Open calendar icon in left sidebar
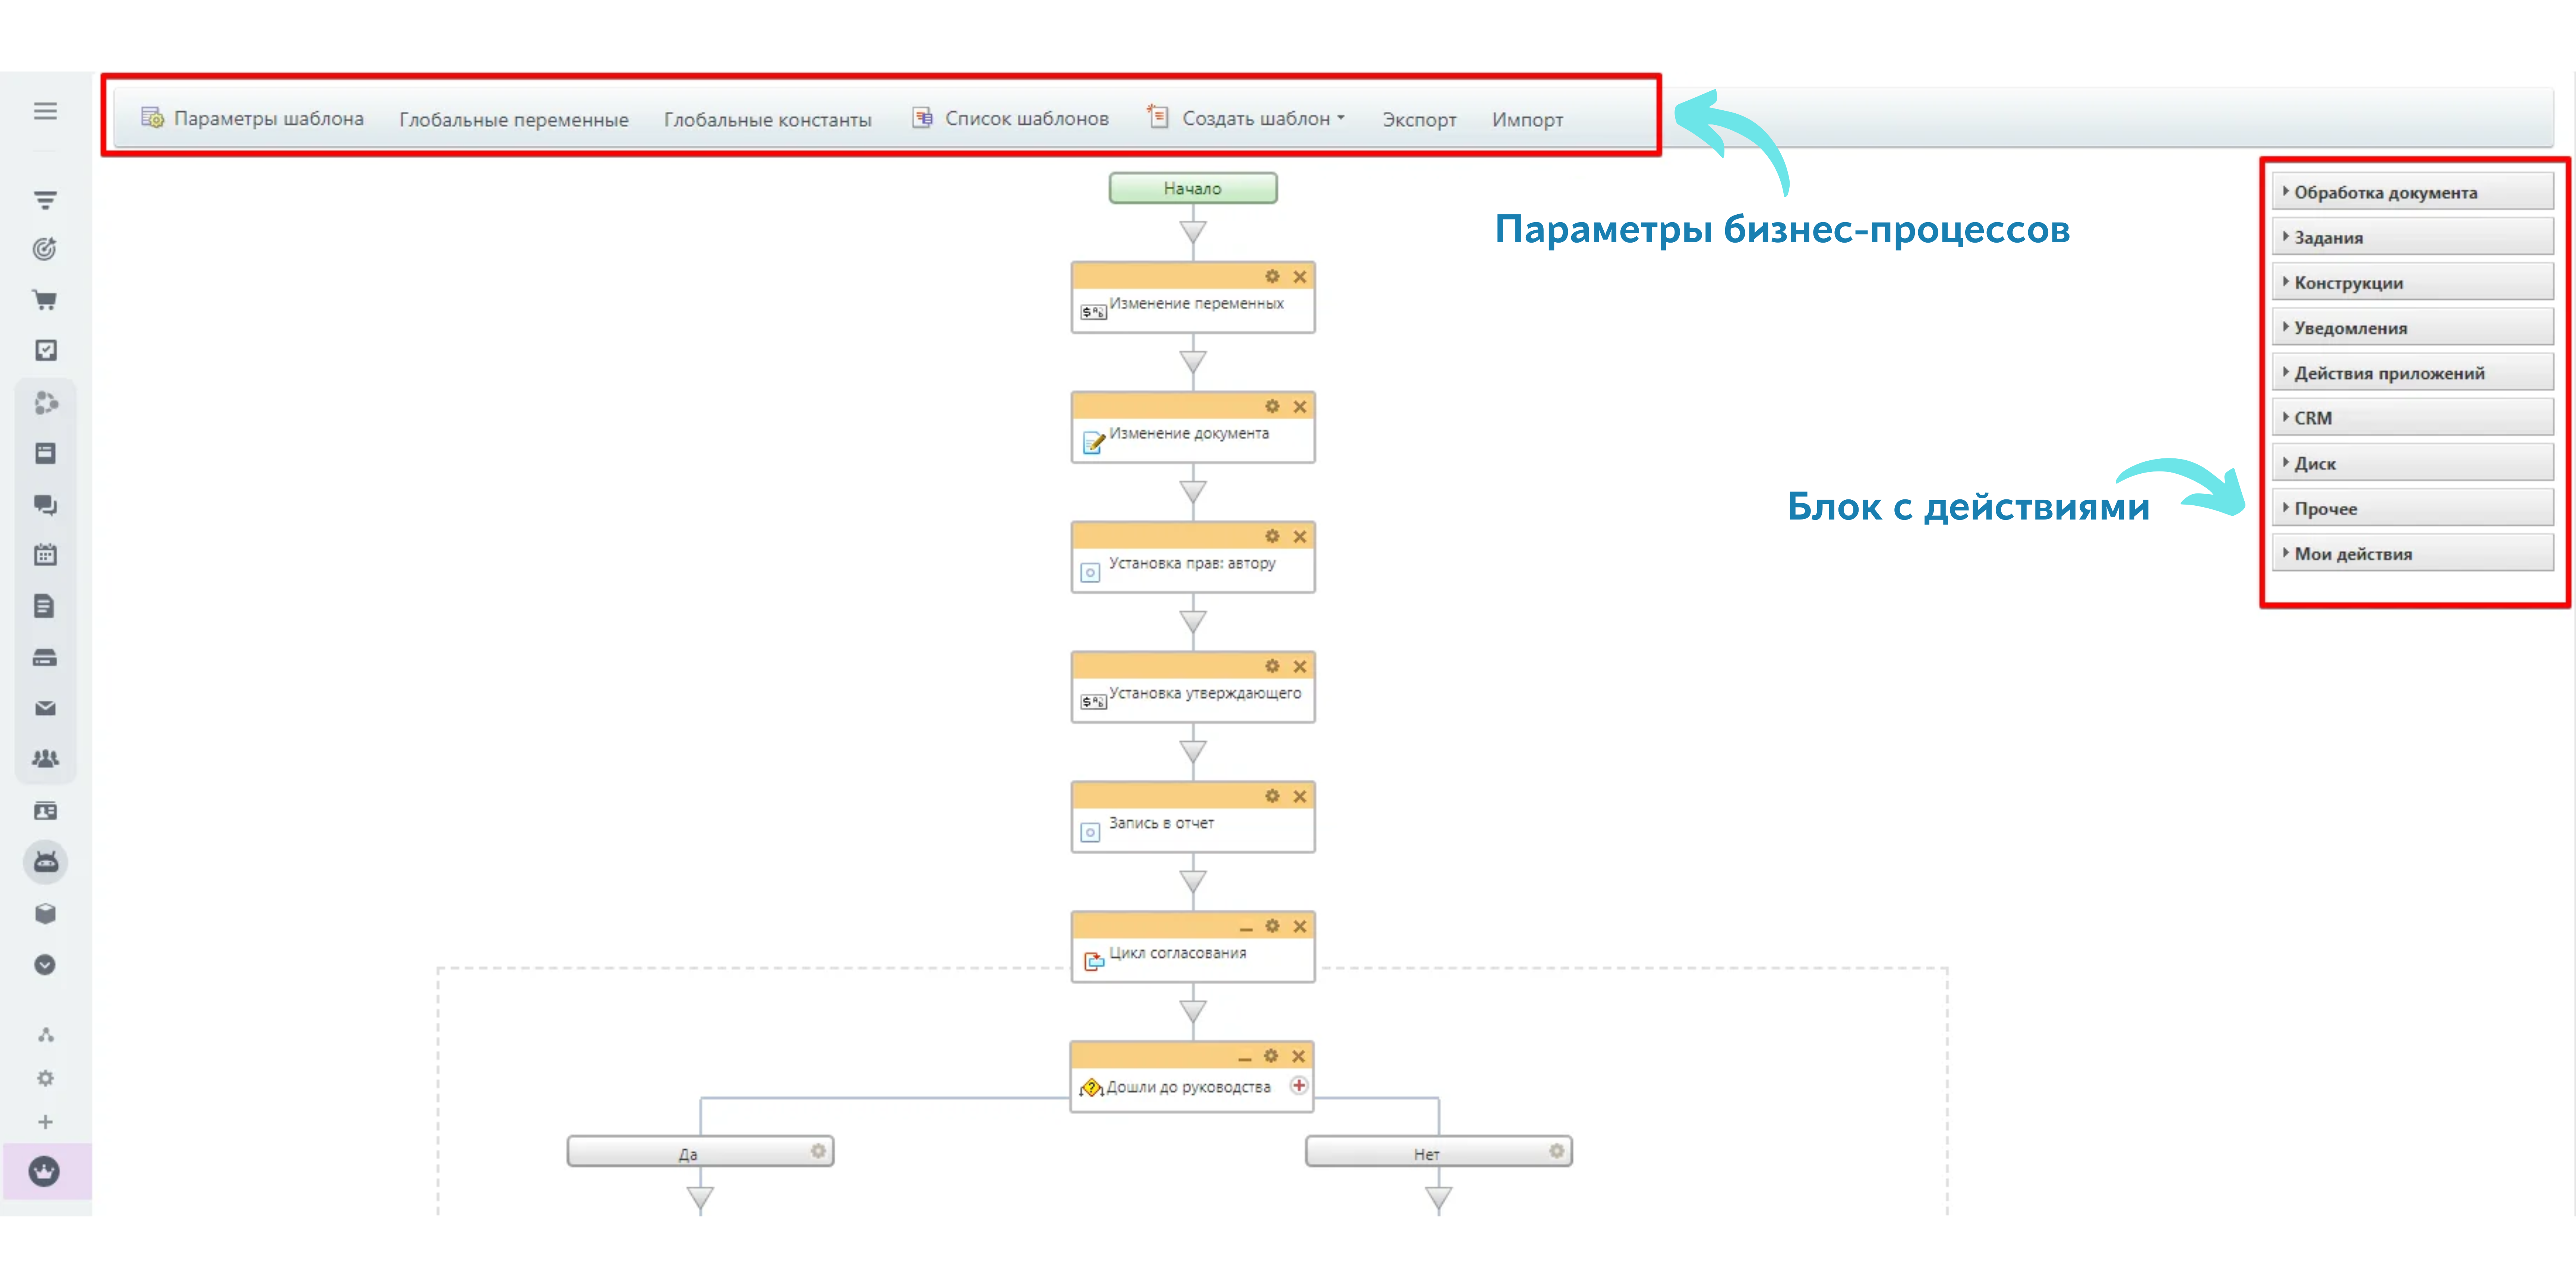The width and height of the screenshot is (2576, 1288). pyautogui.click(x=45, y=555)
